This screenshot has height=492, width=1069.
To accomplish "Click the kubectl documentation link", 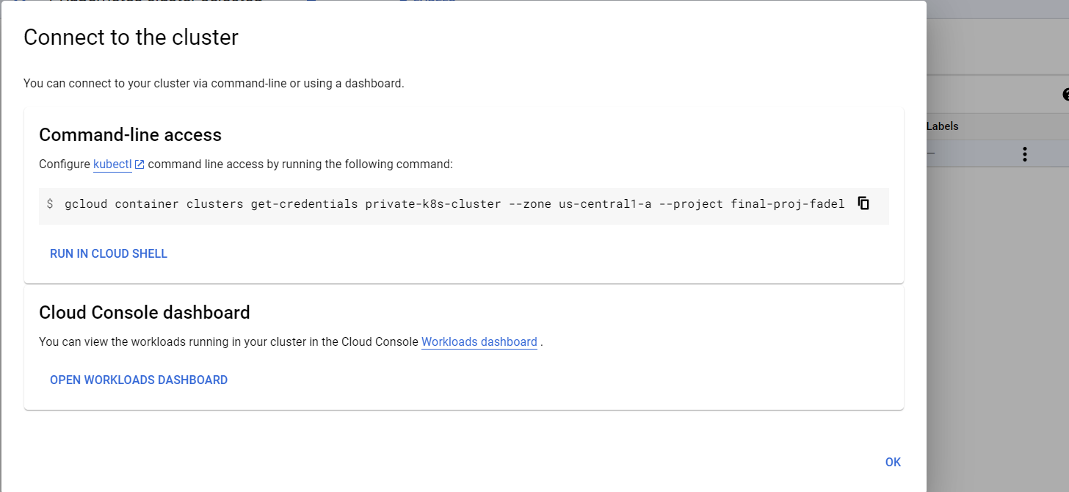I will click(x=112, y=164).
